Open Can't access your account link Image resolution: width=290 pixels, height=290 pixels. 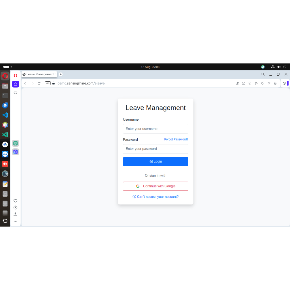(155, 197)
